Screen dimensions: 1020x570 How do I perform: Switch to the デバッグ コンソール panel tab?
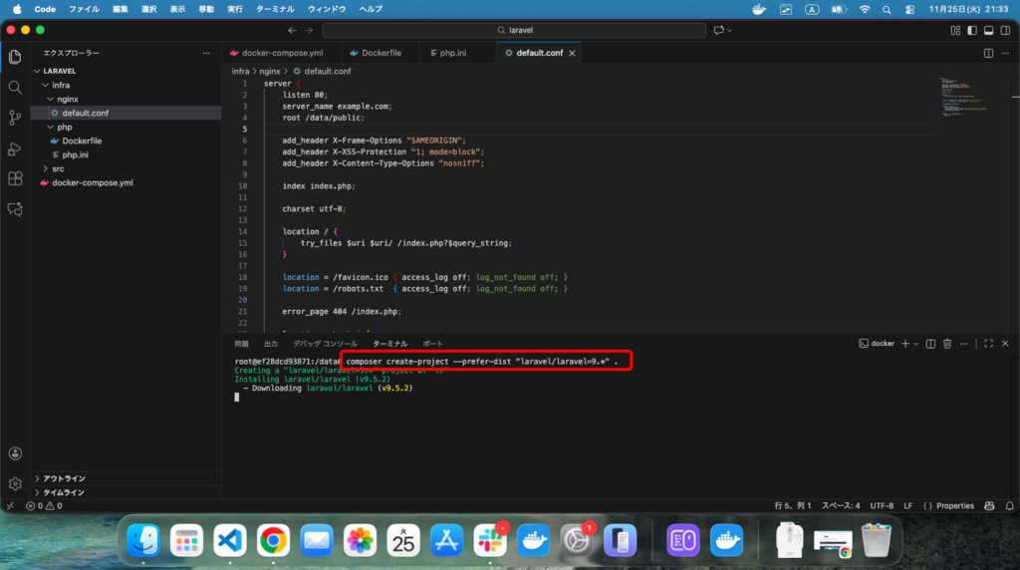point(324,343)
